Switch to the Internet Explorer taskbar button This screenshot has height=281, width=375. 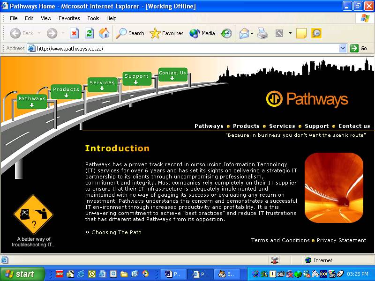coord(200,274)
